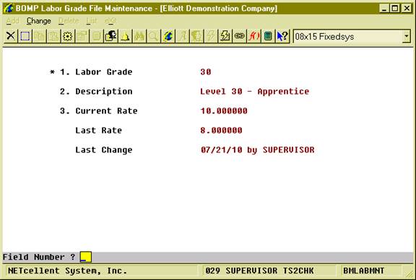
Task: Click the red f() function icon
Action: (x=253, y=36)
